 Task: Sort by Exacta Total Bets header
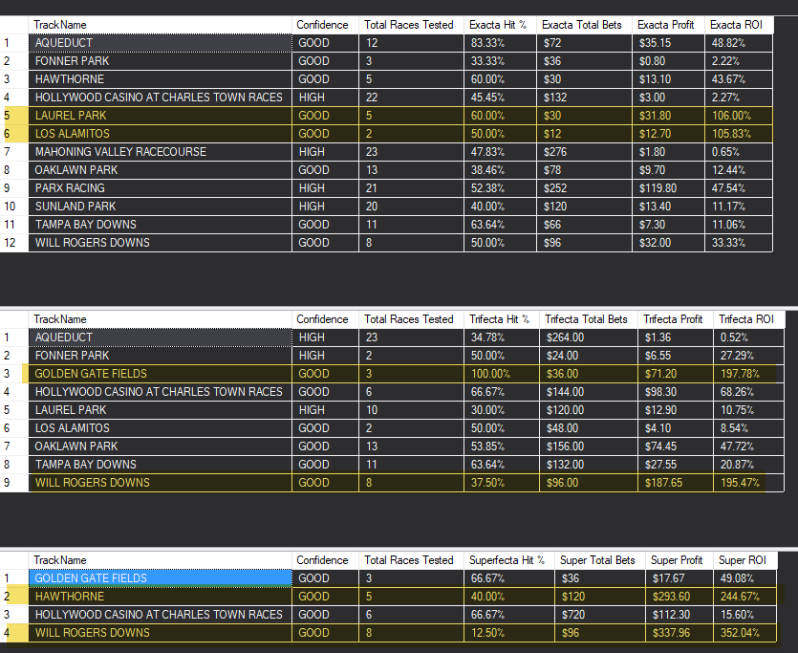click(584, 25)
